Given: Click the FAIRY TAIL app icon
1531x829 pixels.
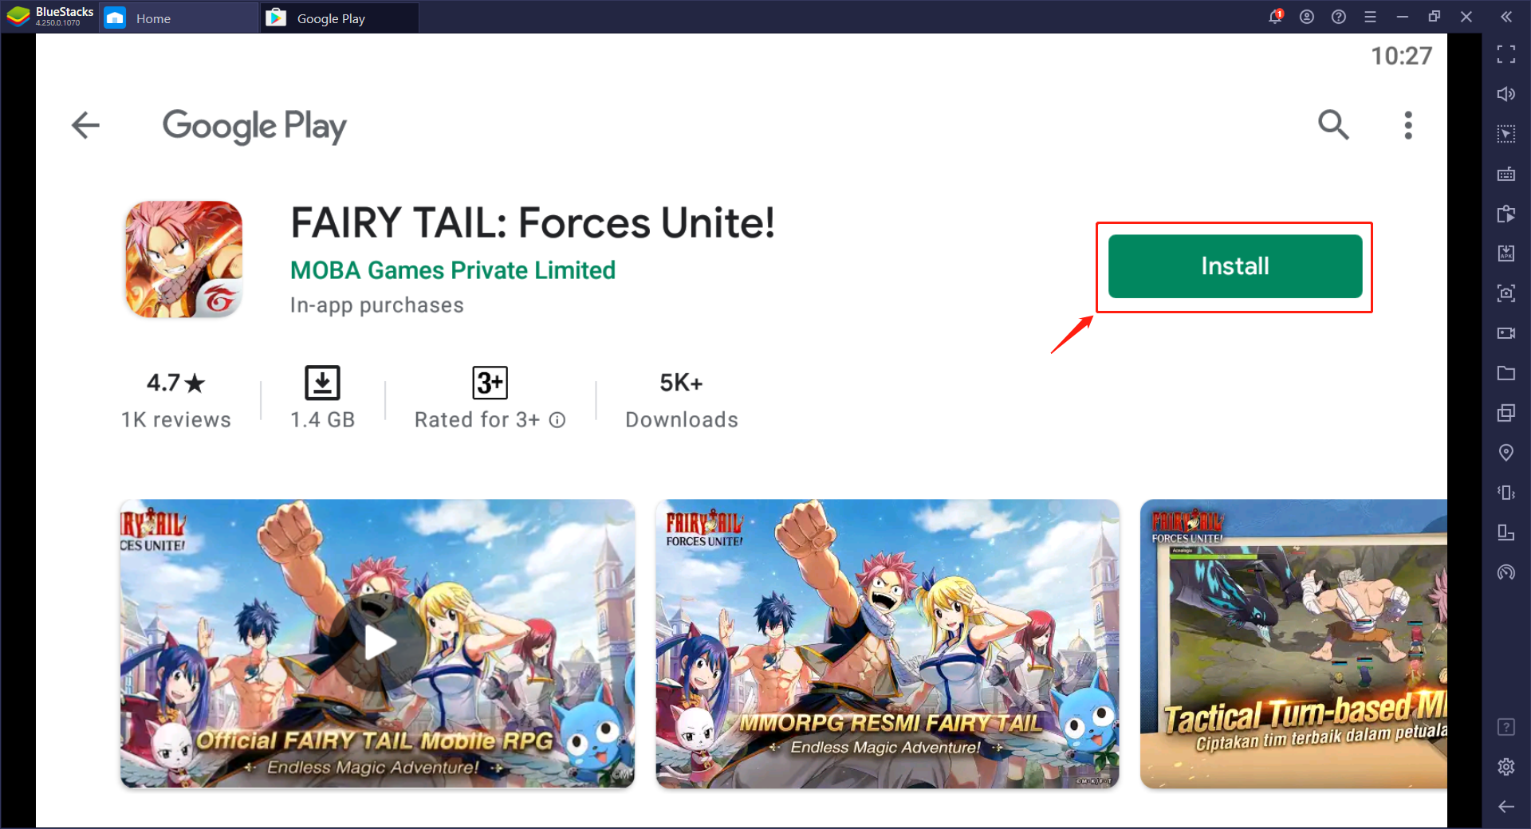Looking at the screenshot, I should [184, 259].
